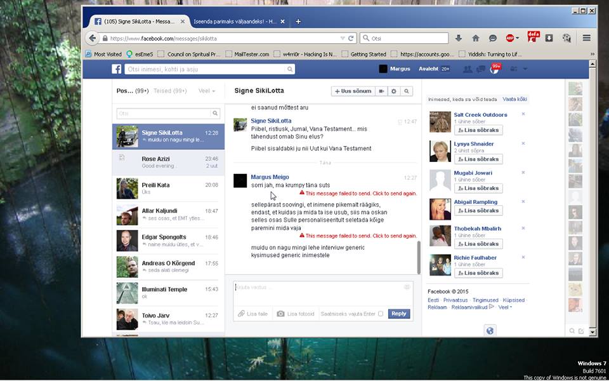Click the red defa extension icon
The height and width of the screenshot is (381, 609).
coord(534,37)
